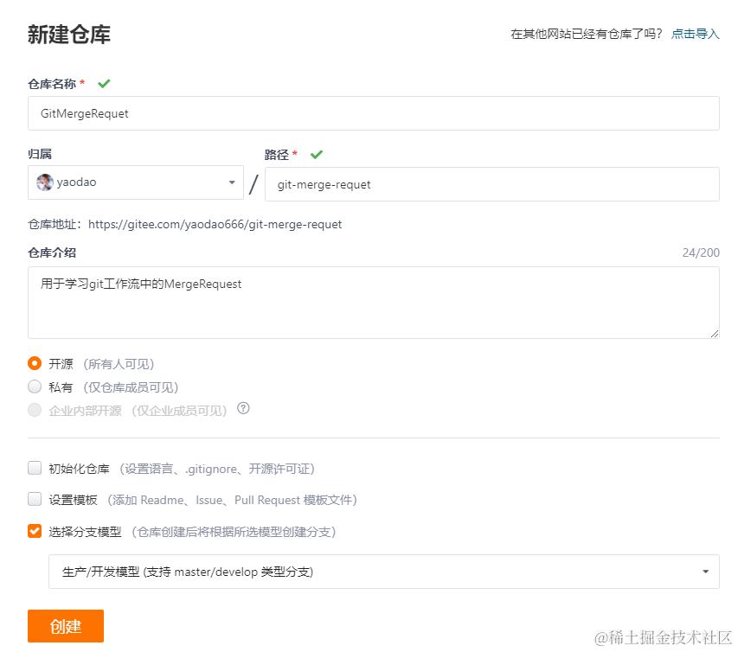Expand the 生产/开发模型 branch model dropdown
738x652 pixels.
point(704,572)
